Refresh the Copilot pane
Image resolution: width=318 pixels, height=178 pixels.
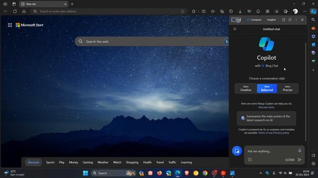(290, 20)
